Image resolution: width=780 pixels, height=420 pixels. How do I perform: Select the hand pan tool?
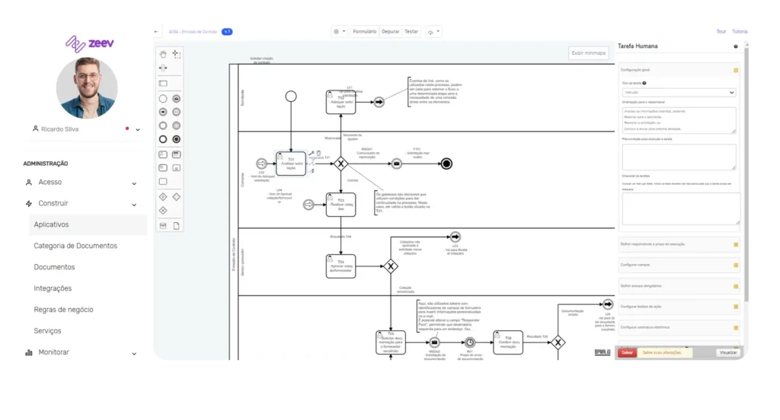[163, 54]
